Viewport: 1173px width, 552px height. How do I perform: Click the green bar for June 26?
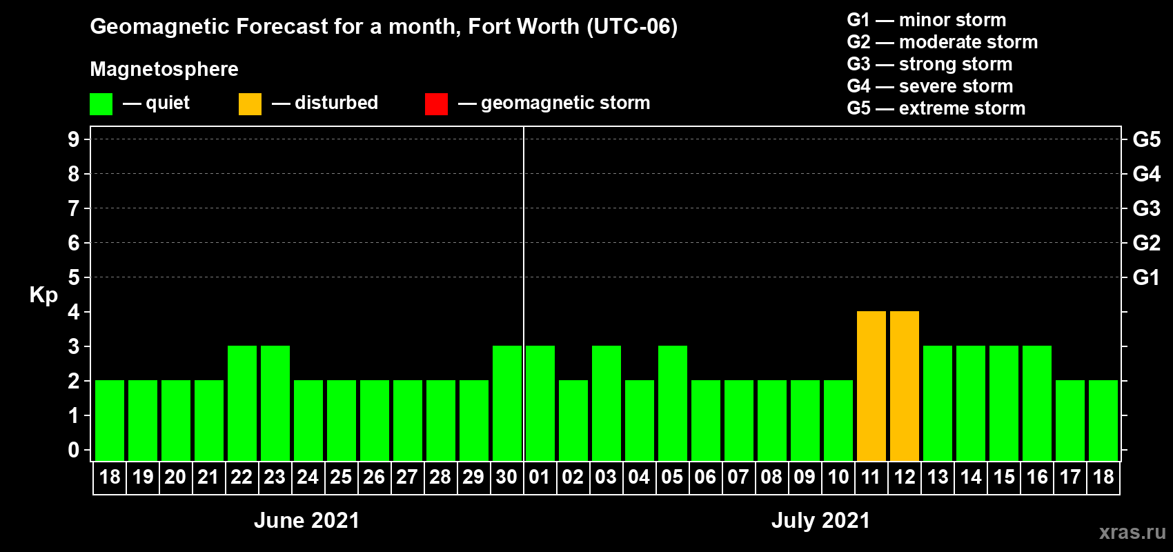coord(375,421)
